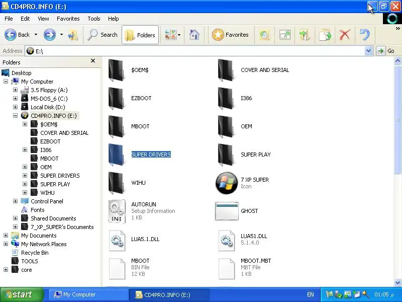Expand Control Panel tree node
This screenshot has width=402, height=302.
16,201
